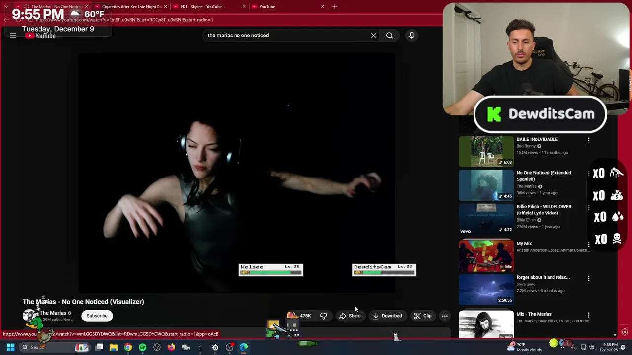Open The Marías channel name link
Screen dimensions: 632x355
click(53, 313)
